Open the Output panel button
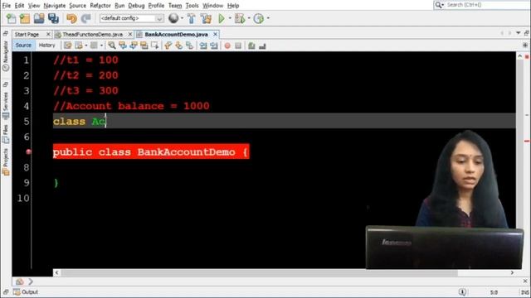 point(26,292)
